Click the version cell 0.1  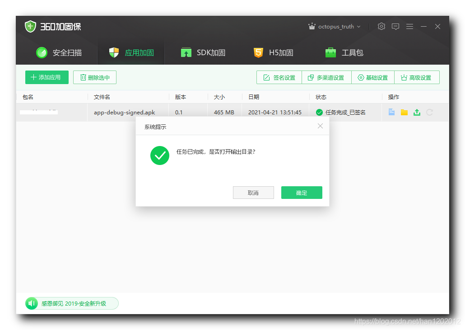179,112
